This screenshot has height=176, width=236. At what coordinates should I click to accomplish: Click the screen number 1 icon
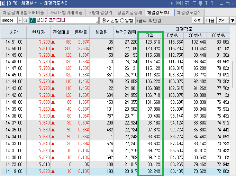point(3,3)
